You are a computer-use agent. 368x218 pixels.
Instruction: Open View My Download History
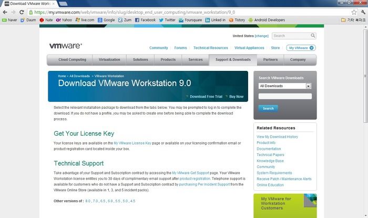(x=277, y=137)
